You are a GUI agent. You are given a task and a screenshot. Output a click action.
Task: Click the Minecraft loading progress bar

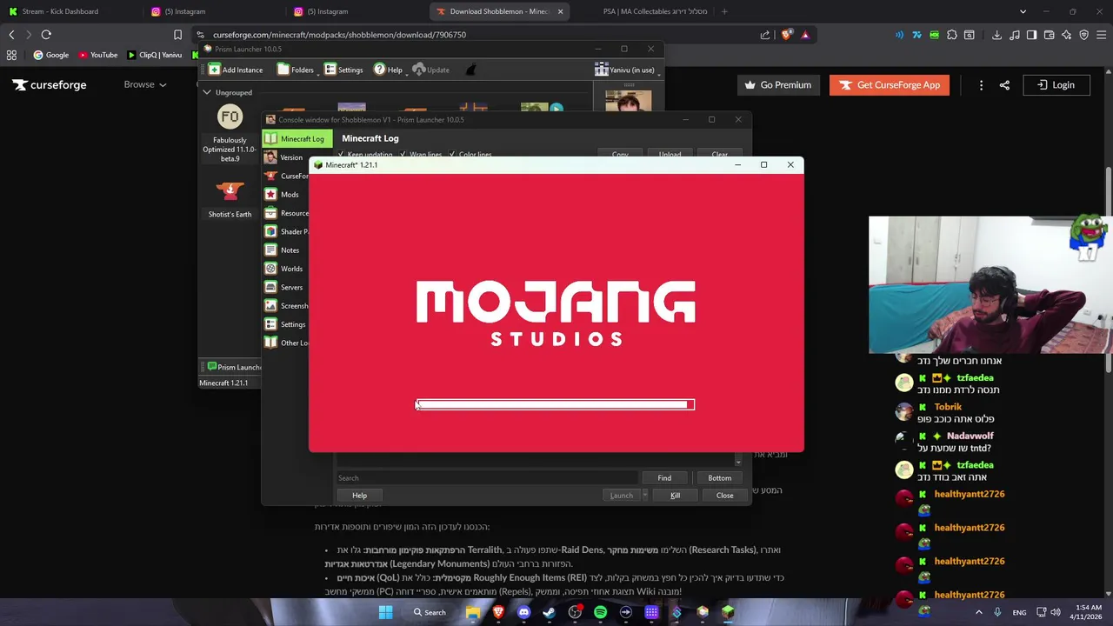click(555, 404)
